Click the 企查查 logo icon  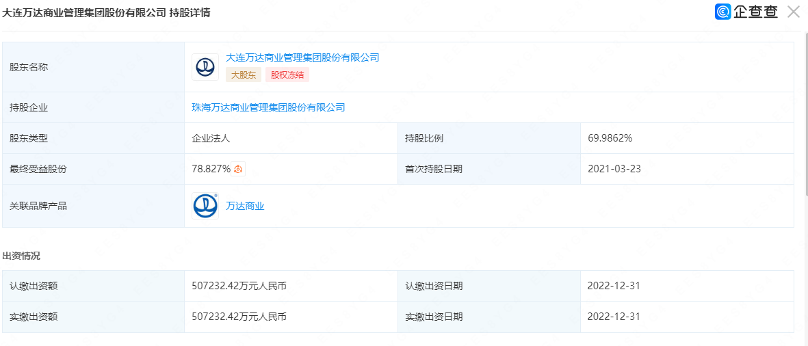[723, 12]
